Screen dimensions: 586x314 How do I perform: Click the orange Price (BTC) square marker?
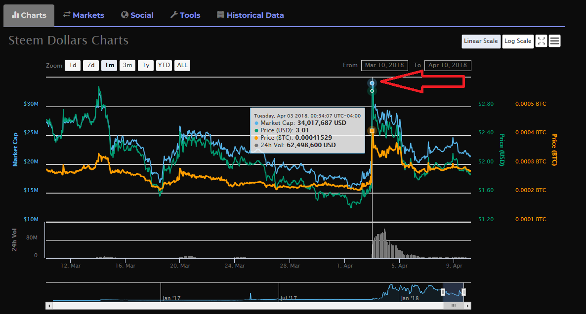click(x=372, y=131)
